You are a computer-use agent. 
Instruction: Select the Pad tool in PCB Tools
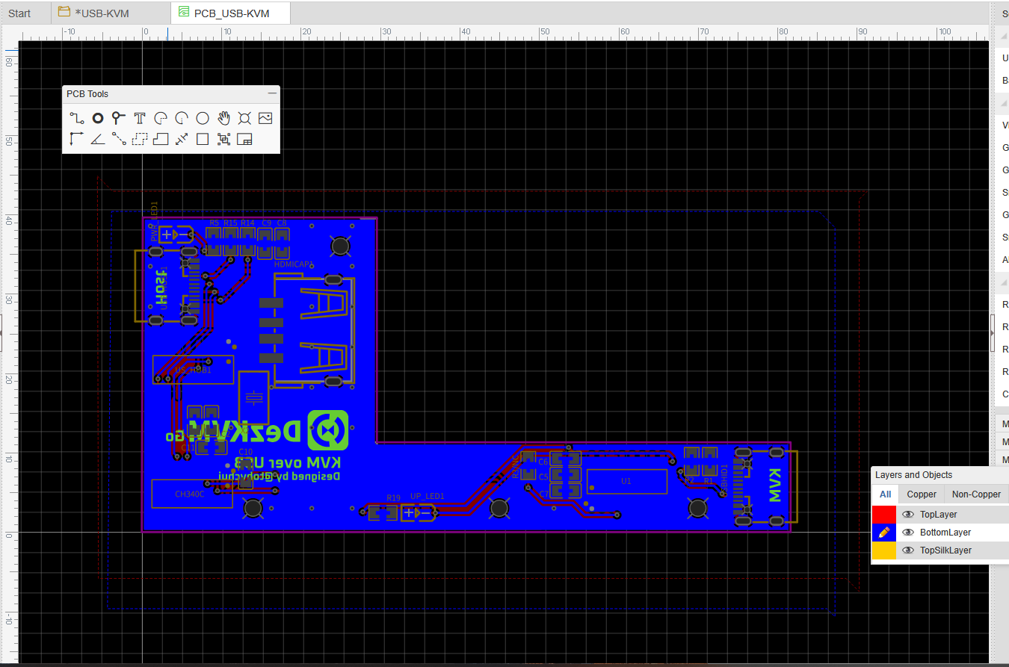coord(98,118)
